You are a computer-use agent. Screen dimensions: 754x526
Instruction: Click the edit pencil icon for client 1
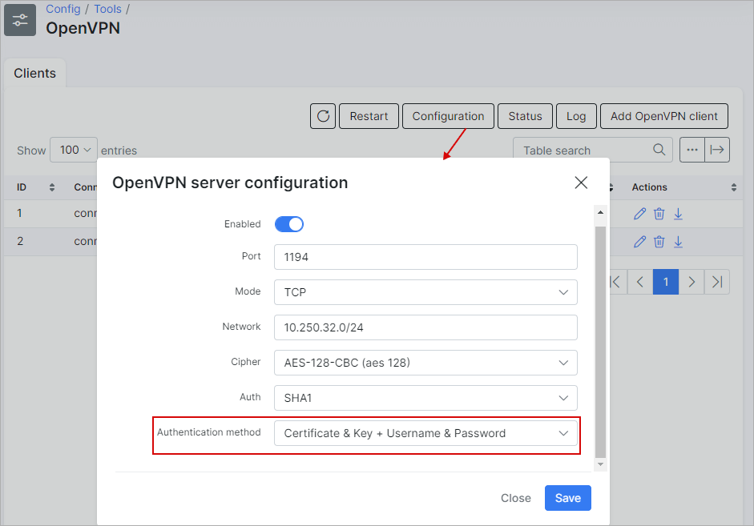(639, 214)
